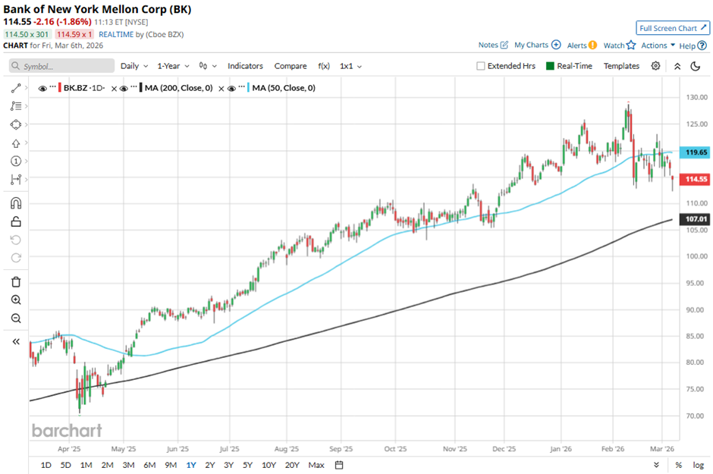Select the trend line drawing tool
The height and width of the screenshot is (474, 713).
pyautogui.click(x=16, y=88)
